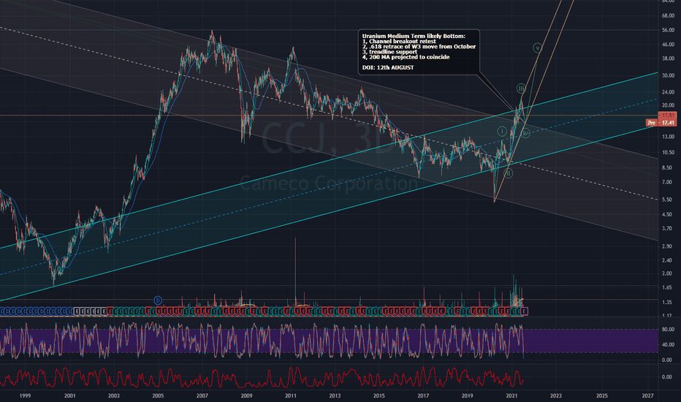Click the 2001 label on time axis
Screen dimensions: 681x402
(x=69, y=396)
